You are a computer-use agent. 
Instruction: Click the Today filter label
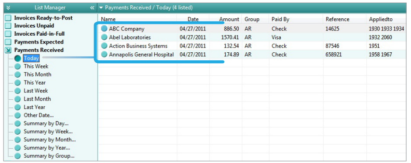point(31,58)
